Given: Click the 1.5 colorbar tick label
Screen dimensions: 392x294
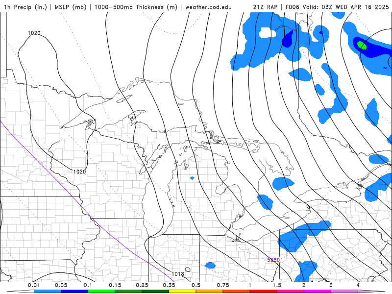Looking at the screenshot, I should pos(277,285).
